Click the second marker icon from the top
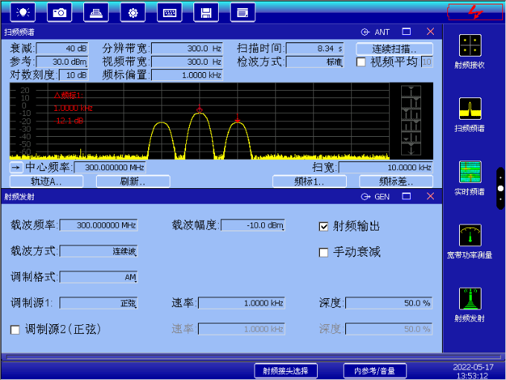 click(411, 103)
